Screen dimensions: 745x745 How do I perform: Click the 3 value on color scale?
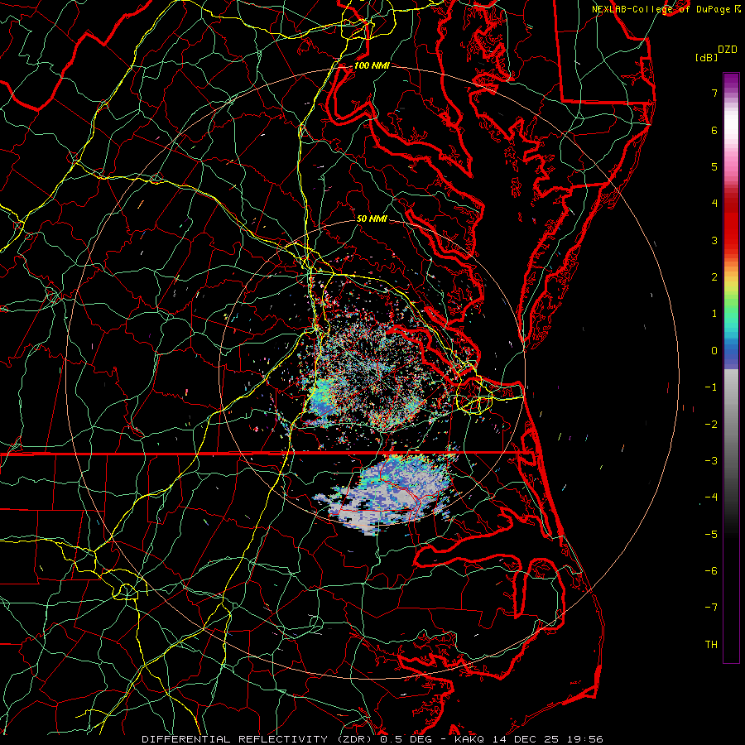point(714,240)
